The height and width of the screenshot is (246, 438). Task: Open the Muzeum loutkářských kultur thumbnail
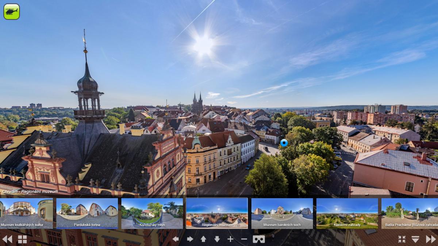[26, 213]
